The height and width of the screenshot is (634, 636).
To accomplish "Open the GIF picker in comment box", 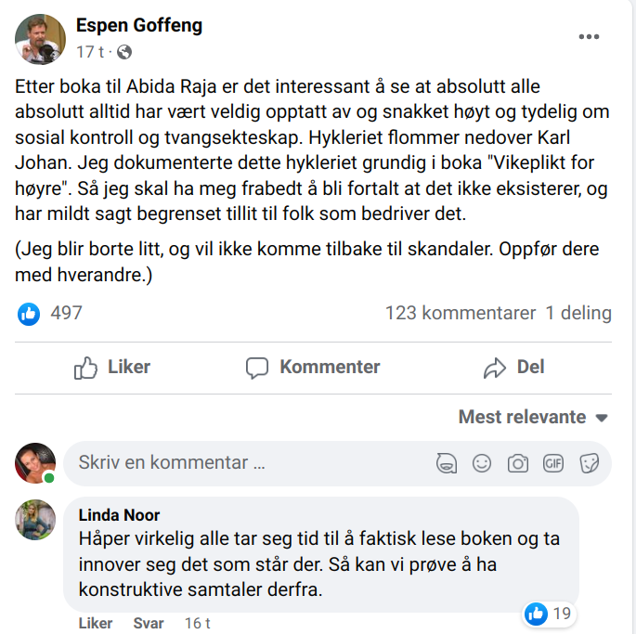I will [x=553, y=462].
